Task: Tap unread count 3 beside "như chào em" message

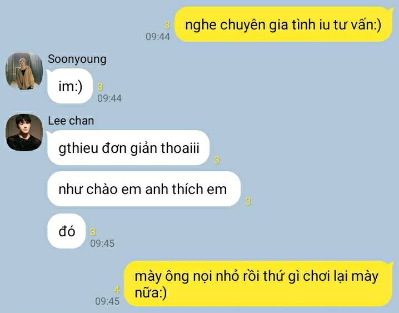Action: (x=248, y=202)
